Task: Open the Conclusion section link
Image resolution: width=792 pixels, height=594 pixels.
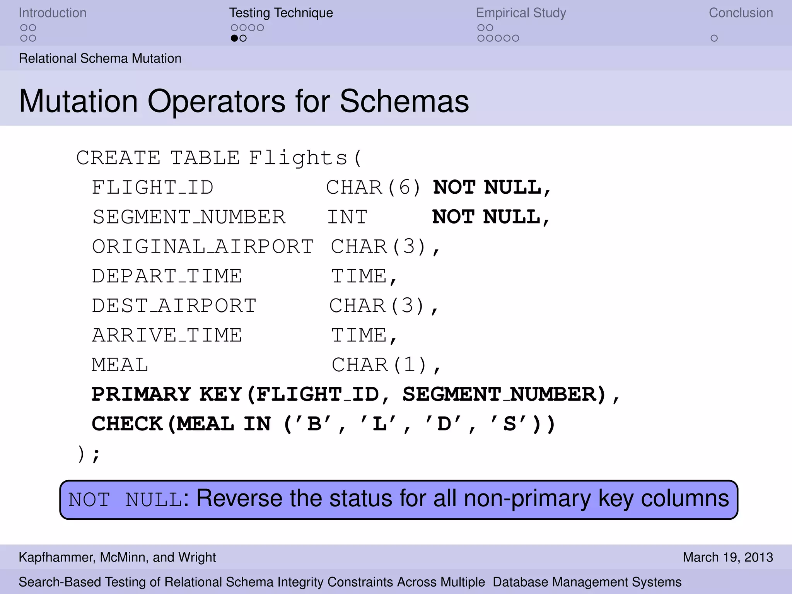Action: coord(741,13)
